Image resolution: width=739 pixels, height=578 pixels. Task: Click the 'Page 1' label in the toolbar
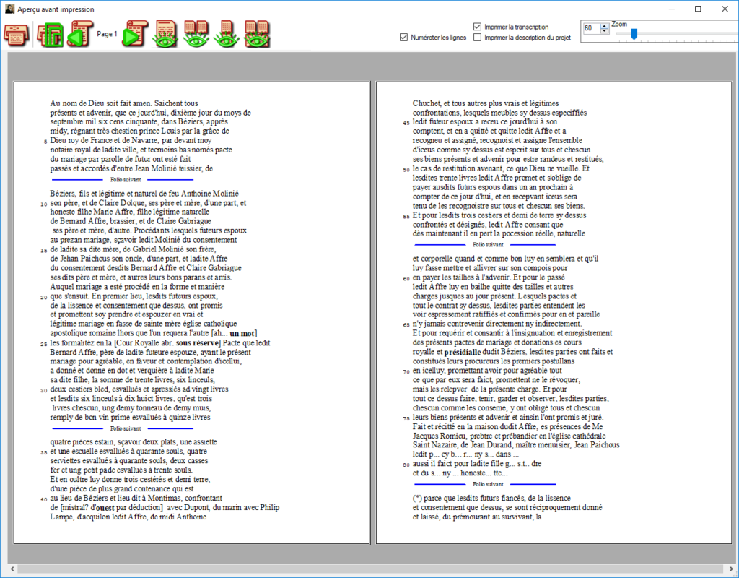pos(108,34)
